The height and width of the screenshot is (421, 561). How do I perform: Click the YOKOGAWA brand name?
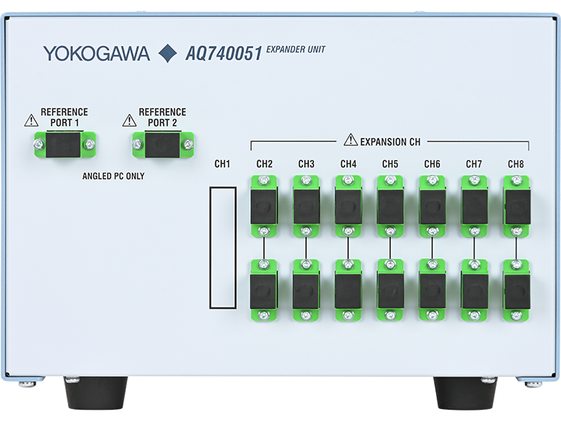click(96, 53)
